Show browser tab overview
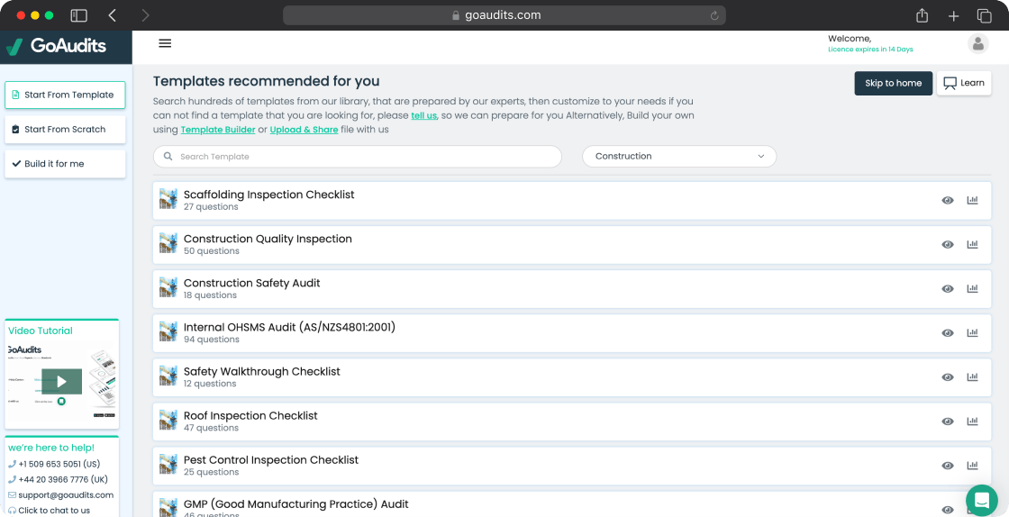The height and width of the screenshot is (517, 1009). click(984, 16)
